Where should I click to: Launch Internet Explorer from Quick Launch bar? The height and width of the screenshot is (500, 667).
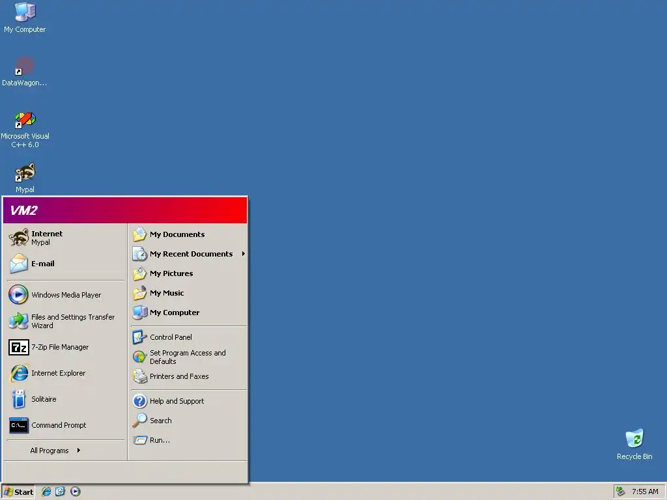[46, 492]
